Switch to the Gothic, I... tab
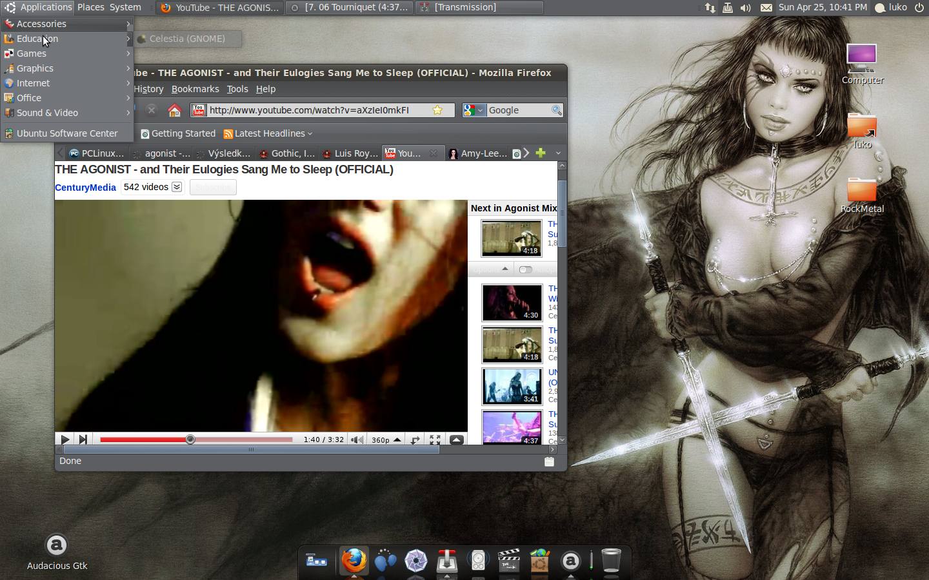 (x=287, y=153)
